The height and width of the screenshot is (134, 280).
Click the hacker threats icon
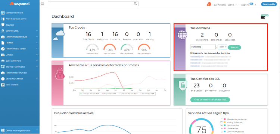pyautogui.click(x=60, y=74)
